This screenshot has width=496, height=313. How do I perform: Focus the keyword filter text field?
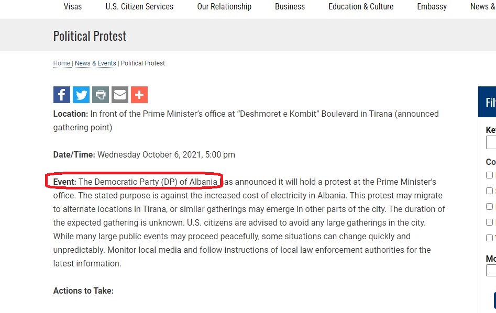491,142
